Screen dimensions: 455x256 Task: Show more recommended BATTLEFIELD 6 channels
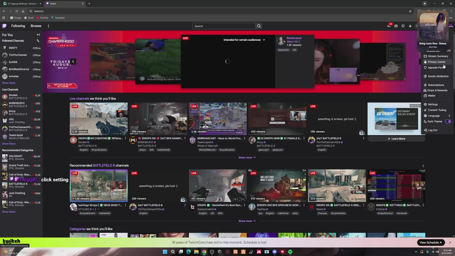pos(247,221)
